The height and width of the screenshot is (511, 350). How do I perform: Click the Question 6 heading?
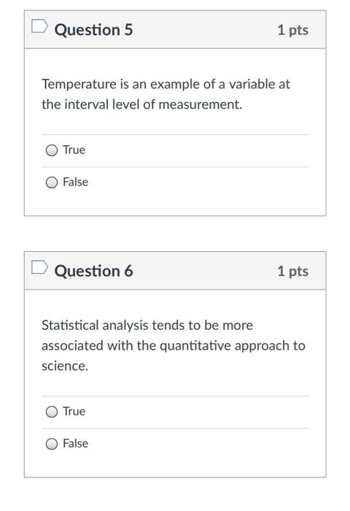pyautogui.click(x=94, y=271)
